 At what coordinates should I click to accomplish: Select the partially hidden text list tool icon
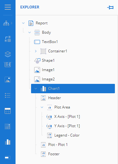click(8, 65)
